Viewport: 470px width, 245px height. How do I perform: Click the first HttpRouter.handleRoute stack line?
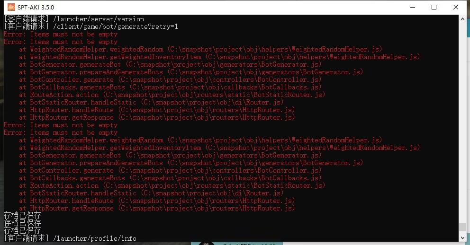(157, 110)
